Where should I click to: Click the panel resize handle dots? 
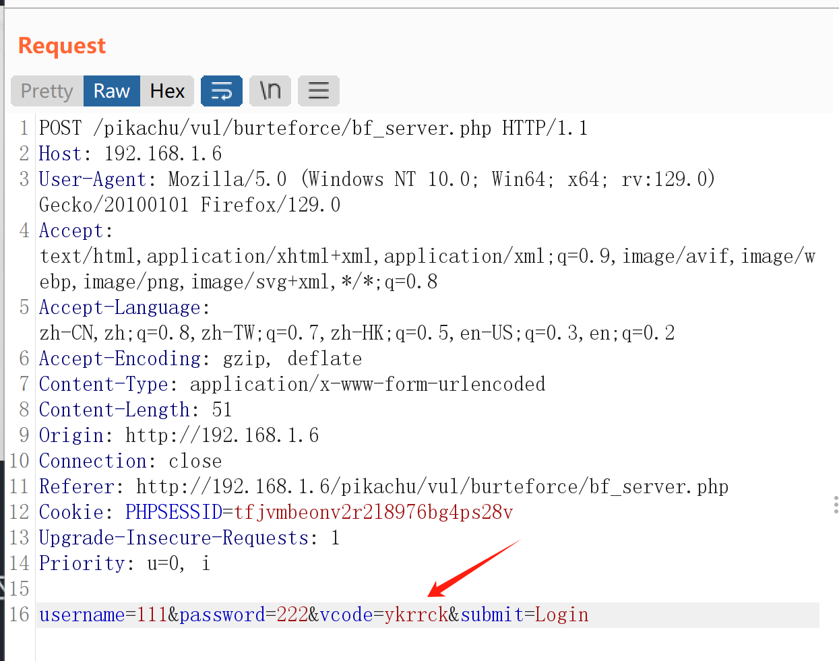pyautogui.click(x=836, y=505)
